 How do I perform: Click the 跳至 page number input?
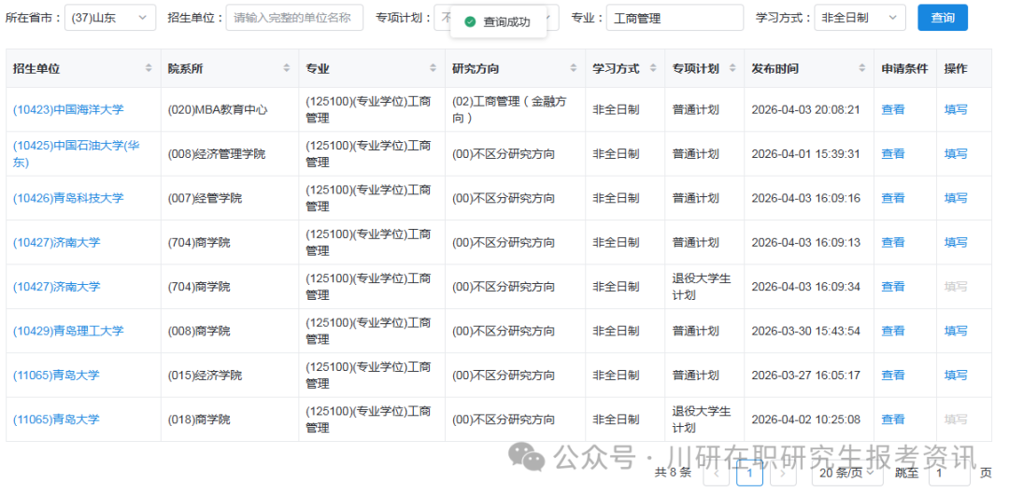(949, 474)
